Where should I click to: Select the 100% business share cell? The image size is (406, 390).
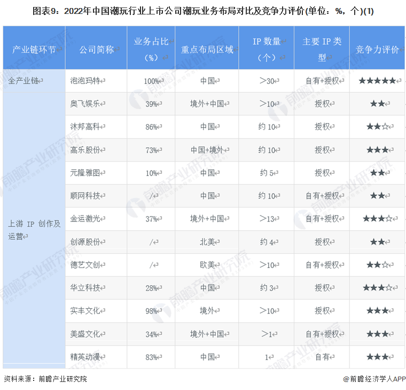pyautogui.click(x=151, y=81)
